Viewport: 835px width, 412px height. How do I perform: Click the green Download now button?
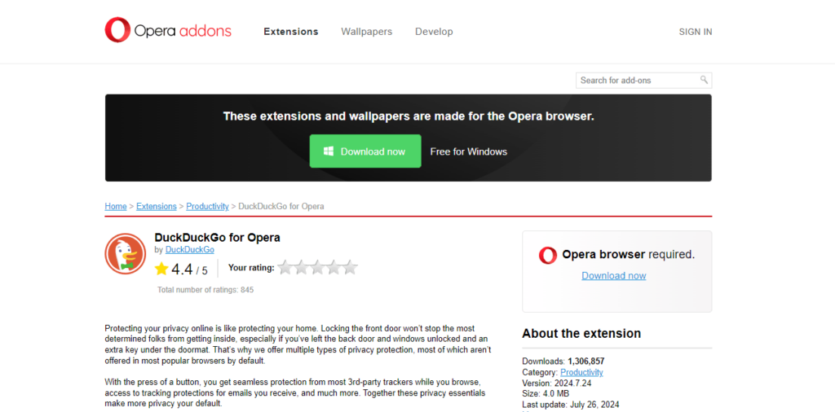(365, 151)
